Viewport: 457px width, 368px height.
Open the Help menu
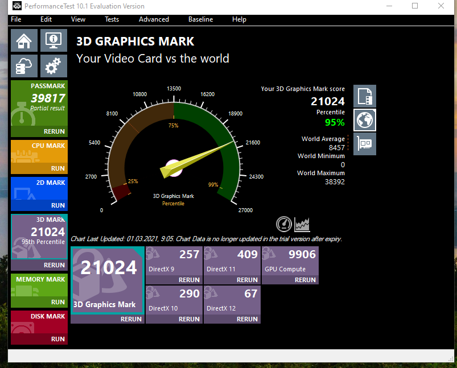(x=239, y=19)
